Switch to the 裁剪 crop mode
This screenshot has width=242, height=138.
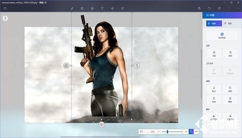pyautogui.click(x=228, y=24)
